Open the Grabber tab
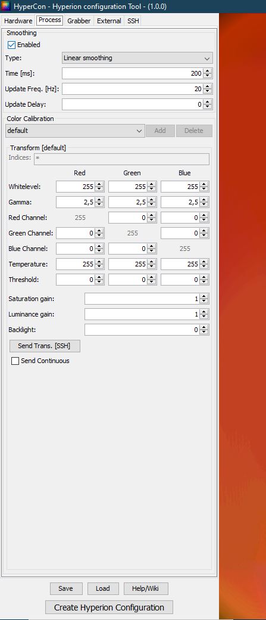 (x=79, y=21)
